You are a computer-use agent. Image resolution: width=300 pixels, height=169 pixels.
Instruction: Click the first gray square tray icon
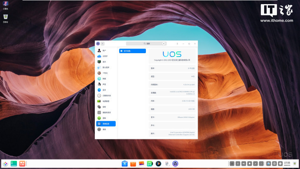pyautogui.click(x=232, y=164)
